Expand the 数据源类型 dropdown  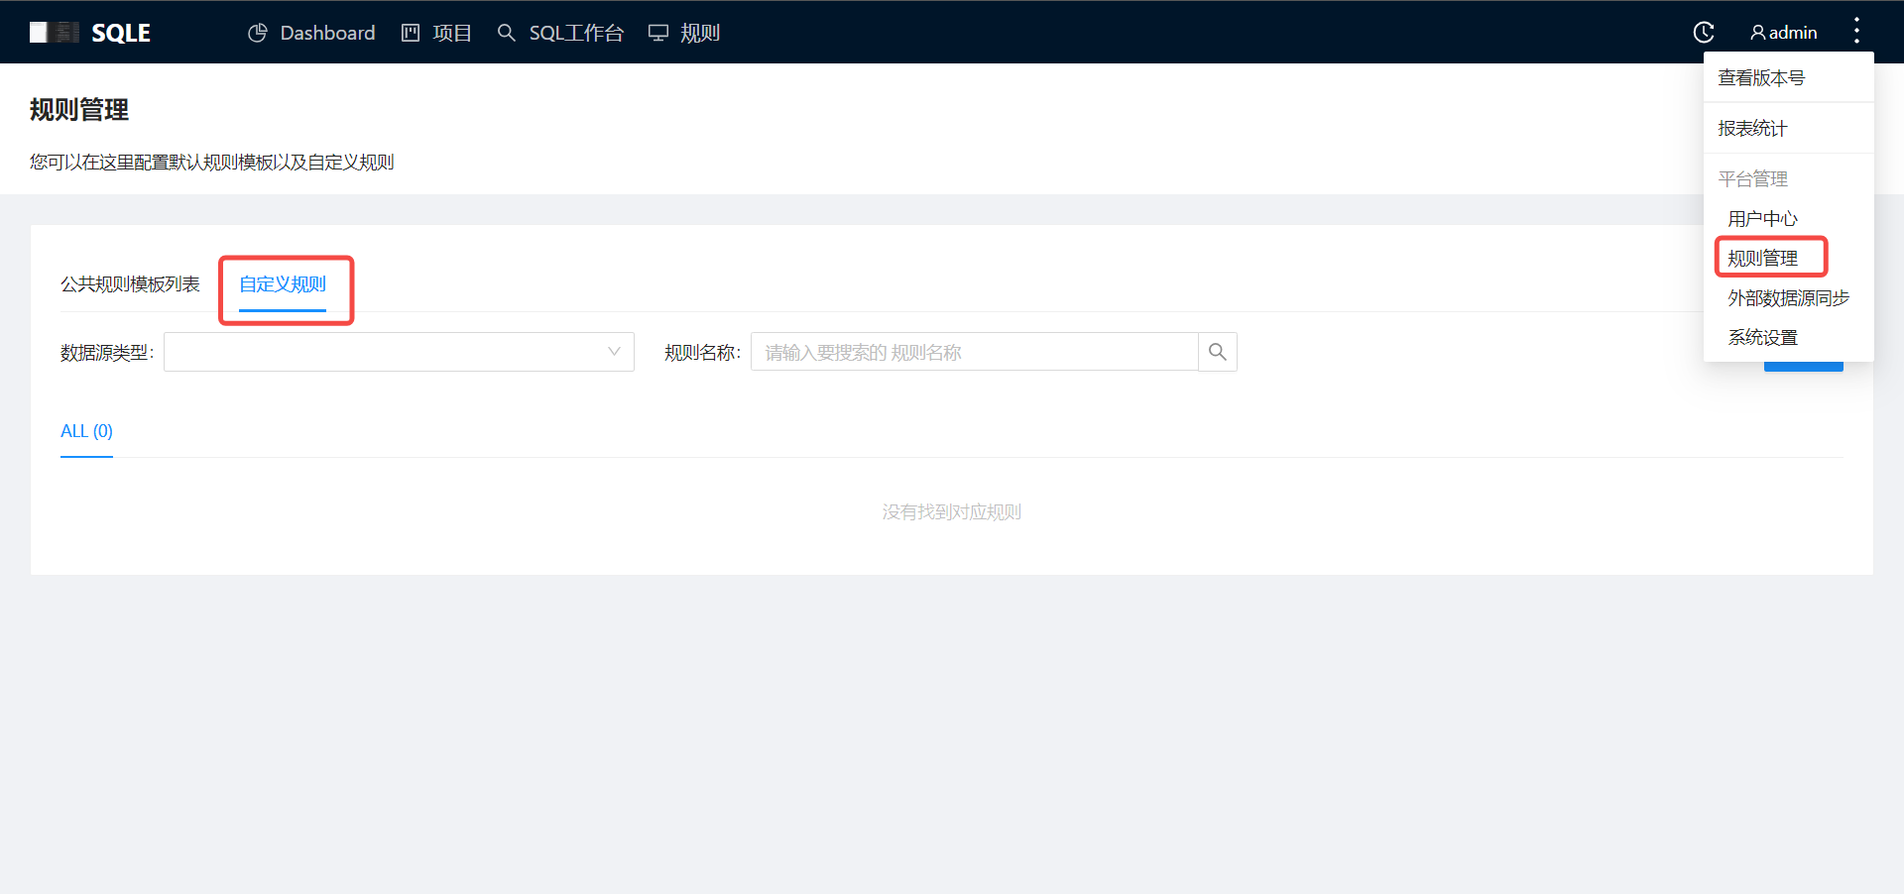click(x=399, y=352)
